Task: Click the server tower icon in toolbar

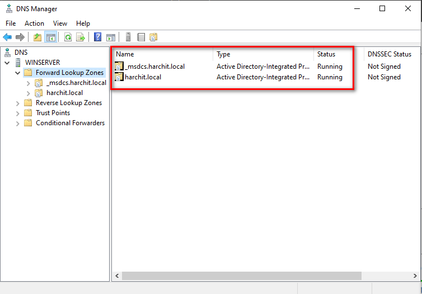Action: click(x=128, y=37)
